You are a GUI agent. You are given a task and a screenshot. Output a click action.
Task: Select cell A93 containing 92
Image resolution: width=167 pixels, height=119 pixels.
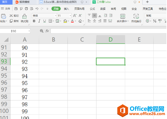coord(25,62)
